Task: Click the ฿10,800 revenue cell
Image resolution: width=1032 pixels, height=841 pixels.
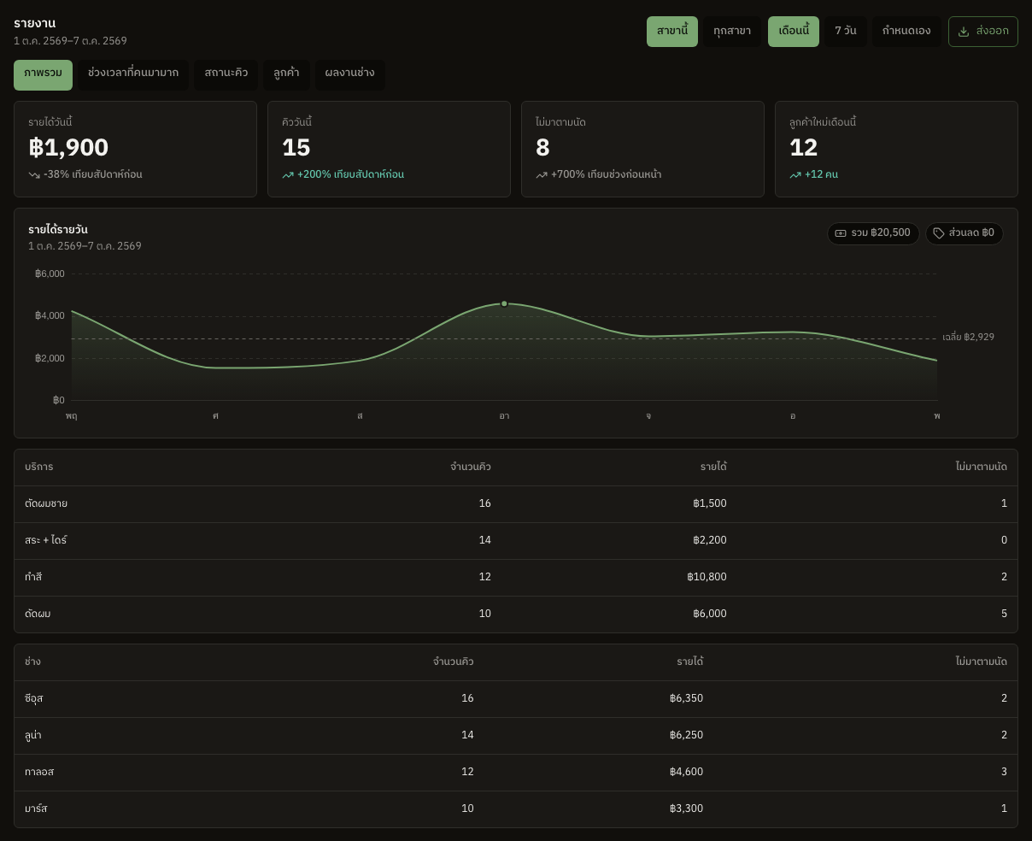Action: [x=707, y=577]
